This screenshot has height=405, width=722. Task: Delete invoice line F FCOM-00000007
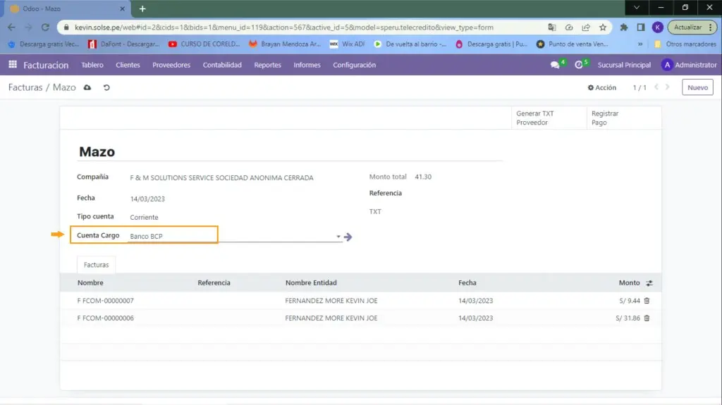(647, 301)
